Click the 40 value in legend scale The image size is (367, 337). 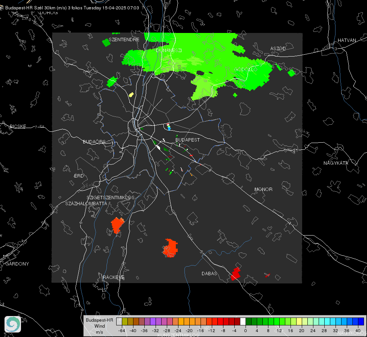pyautogui.click(x=358, y=331)
